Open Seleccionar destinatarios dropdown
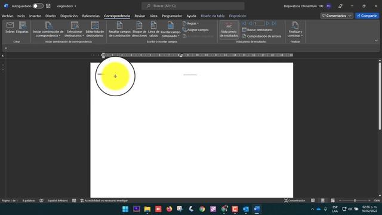Viewport: 382px width, 215px height. [x=74, y=29]
